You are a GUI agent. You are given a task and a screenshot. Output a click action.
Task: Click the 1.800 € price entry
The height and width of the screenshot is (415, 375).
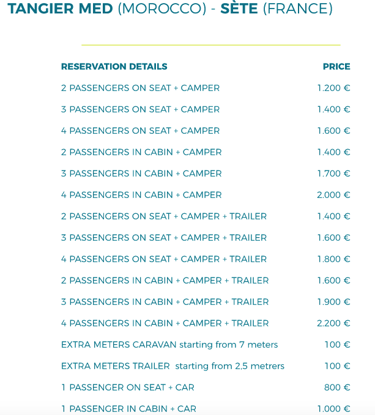[x=333, y=259]
